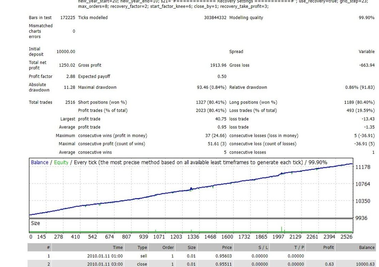Screen dimensions: 379x267
Task: Select the Initial deposit value 10000.00
Action: coord(66,52)
